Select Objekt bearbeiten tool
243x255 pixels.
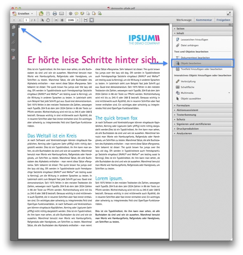pyautogui.click(x=202, y=63)
